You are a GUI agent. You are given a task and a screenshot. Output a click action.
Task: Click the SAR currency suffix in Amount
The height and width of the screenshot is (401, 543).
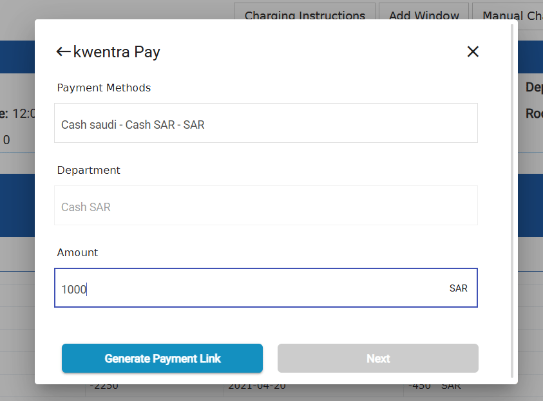458,288
